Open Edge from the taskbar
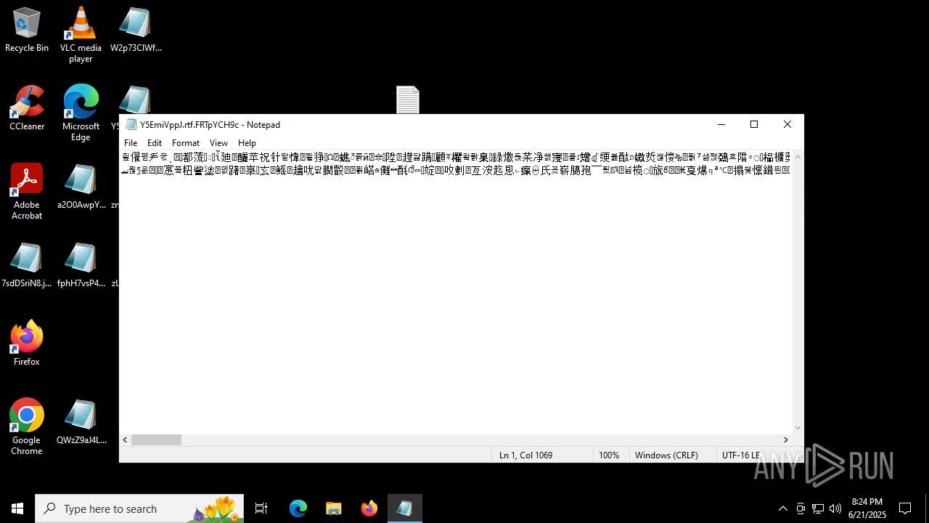929x523 pixels. click(x=298, y=508)
